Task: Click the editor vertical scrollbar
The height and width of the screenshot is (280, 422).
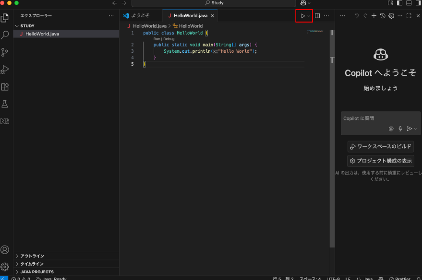Action: 332,139
